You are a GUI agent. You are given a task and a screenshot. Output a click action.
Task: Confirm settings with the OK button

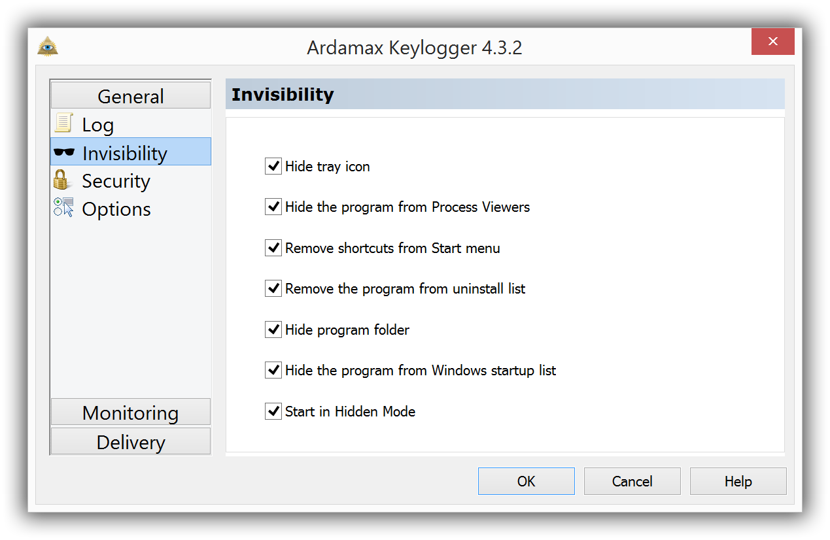click(x=527, y=481)
